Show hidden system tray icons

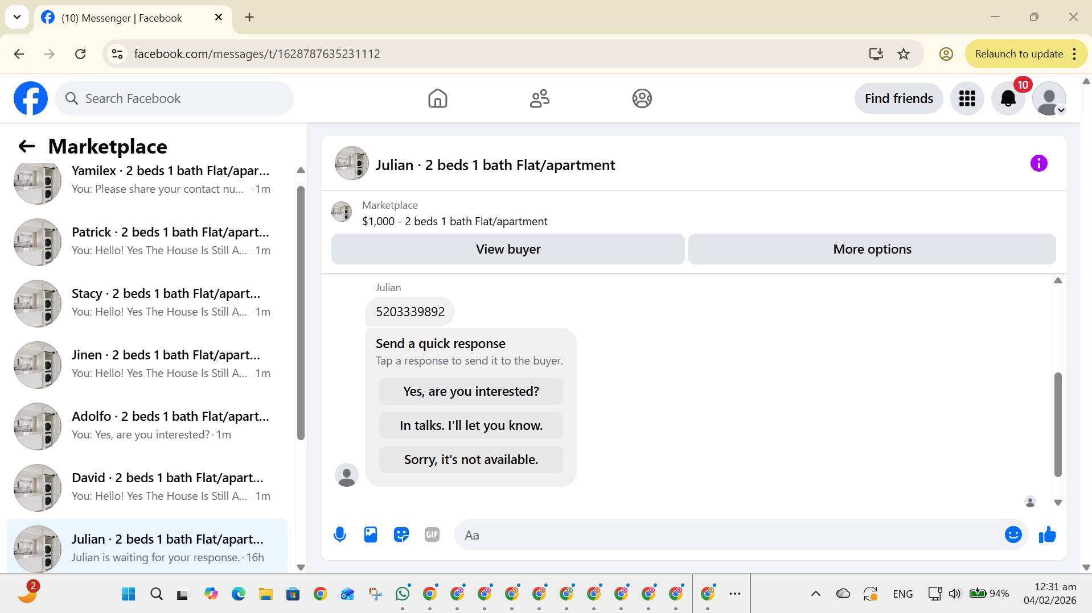815,594
